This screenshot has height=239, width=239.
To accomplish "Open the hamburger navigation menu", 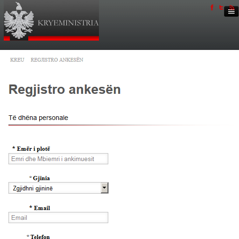I will pyautogui.click(x=231, y=11).
